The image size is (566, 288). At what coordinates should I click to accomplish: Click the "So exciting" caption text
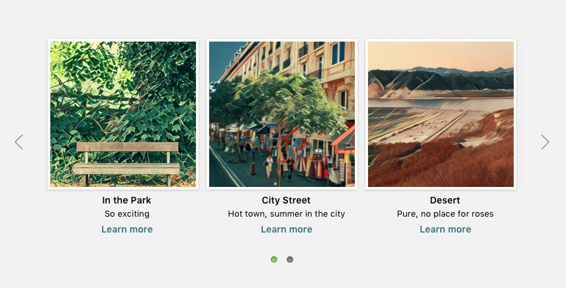(127, 214)
